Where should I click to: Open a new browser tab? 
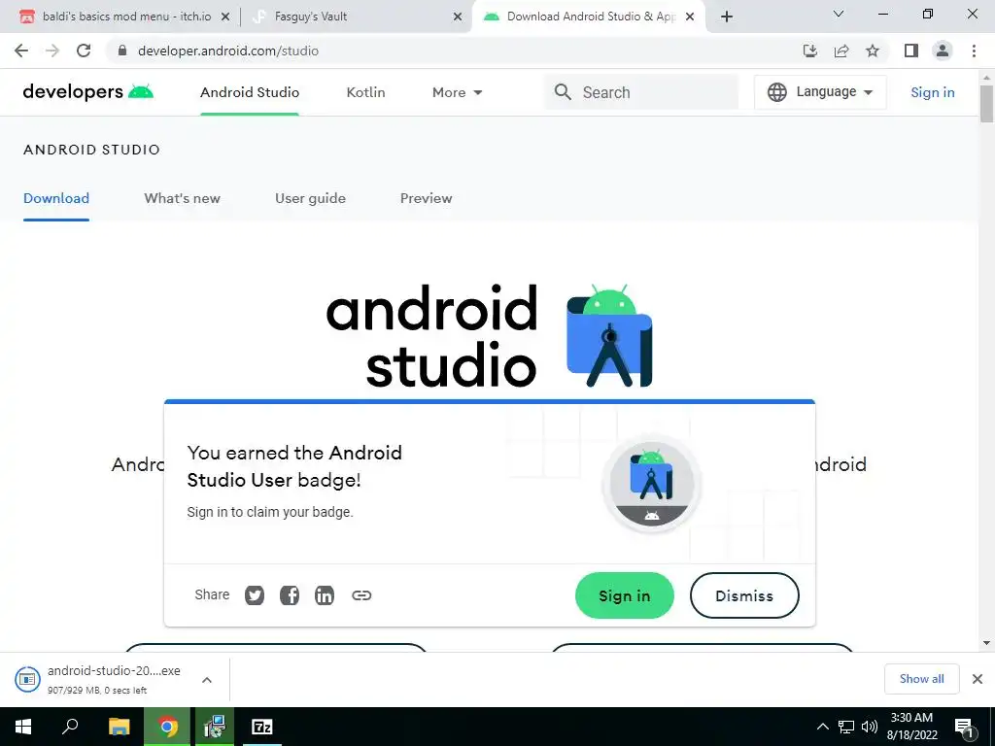point(727,17)
